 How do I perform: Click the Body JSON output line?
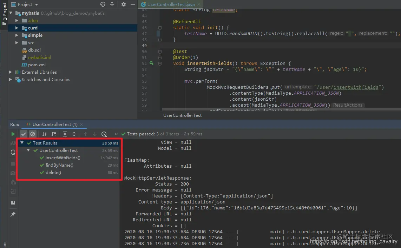tap(259, 208)
